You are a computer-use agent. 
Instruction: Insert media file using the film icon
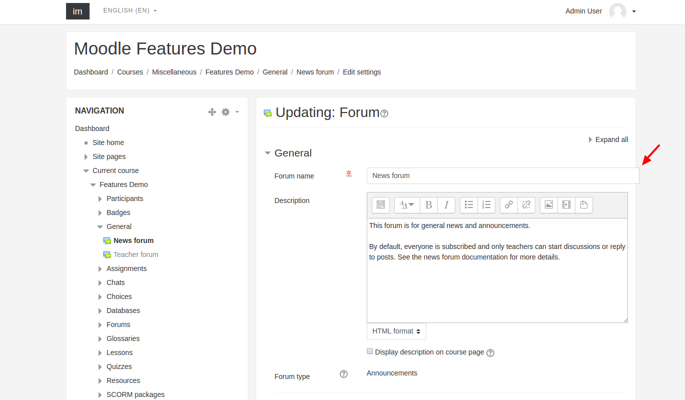pos(566,205)
